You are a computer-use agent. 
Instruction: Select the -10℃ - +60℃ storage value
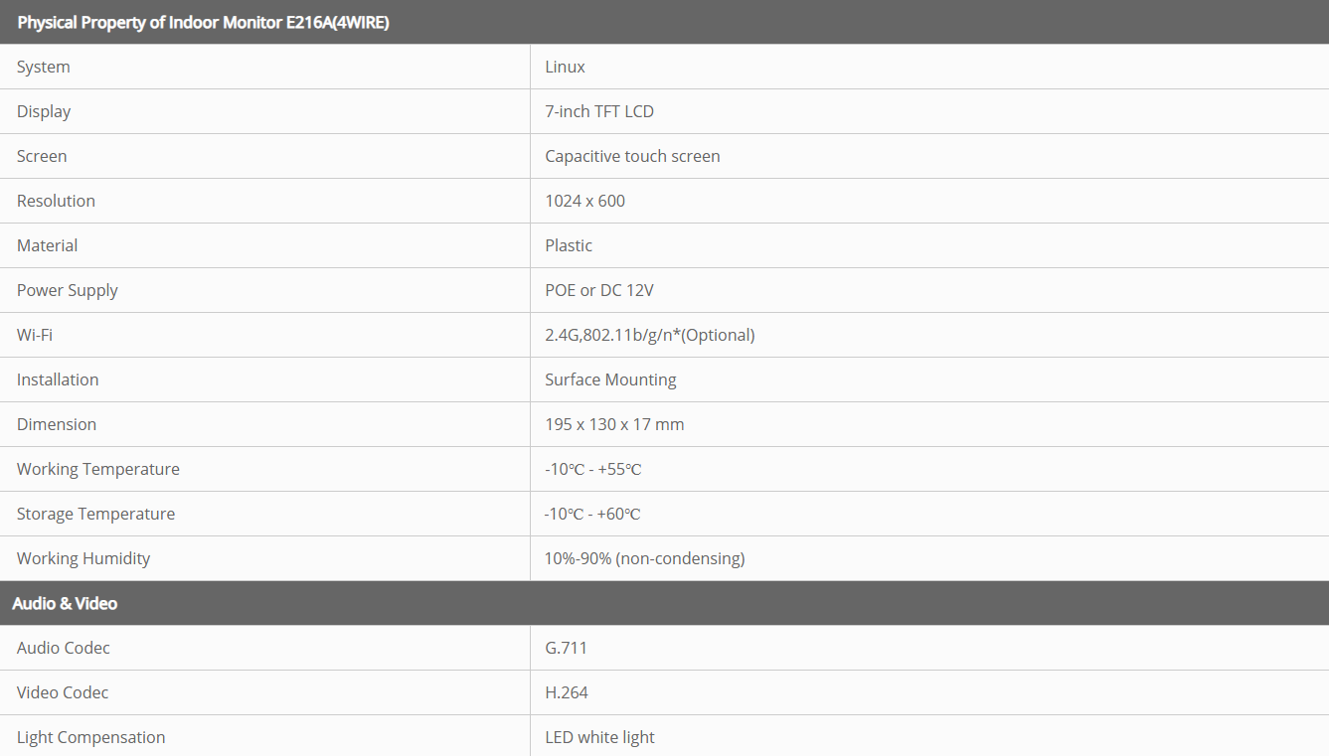592,514
